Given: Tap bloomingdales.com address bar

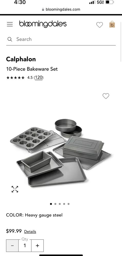Looking at the screenshot, I should pyautogui.click(x=61, y=10).
